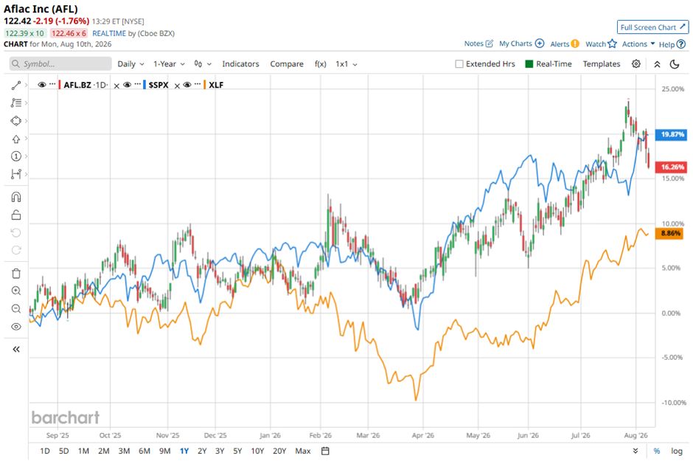693x461 pixels.
Task: Toggle drawings visibility eye in left toolbar
Action: point(16,327)
